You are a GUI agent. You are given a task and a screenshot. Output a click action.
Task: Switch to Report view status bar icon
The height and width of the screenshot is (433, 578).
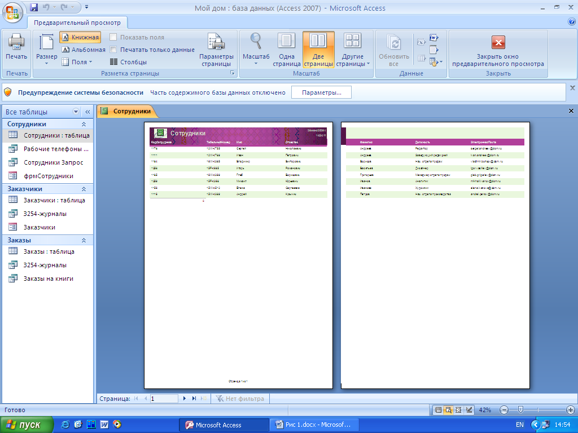click(x=438, y=410)
